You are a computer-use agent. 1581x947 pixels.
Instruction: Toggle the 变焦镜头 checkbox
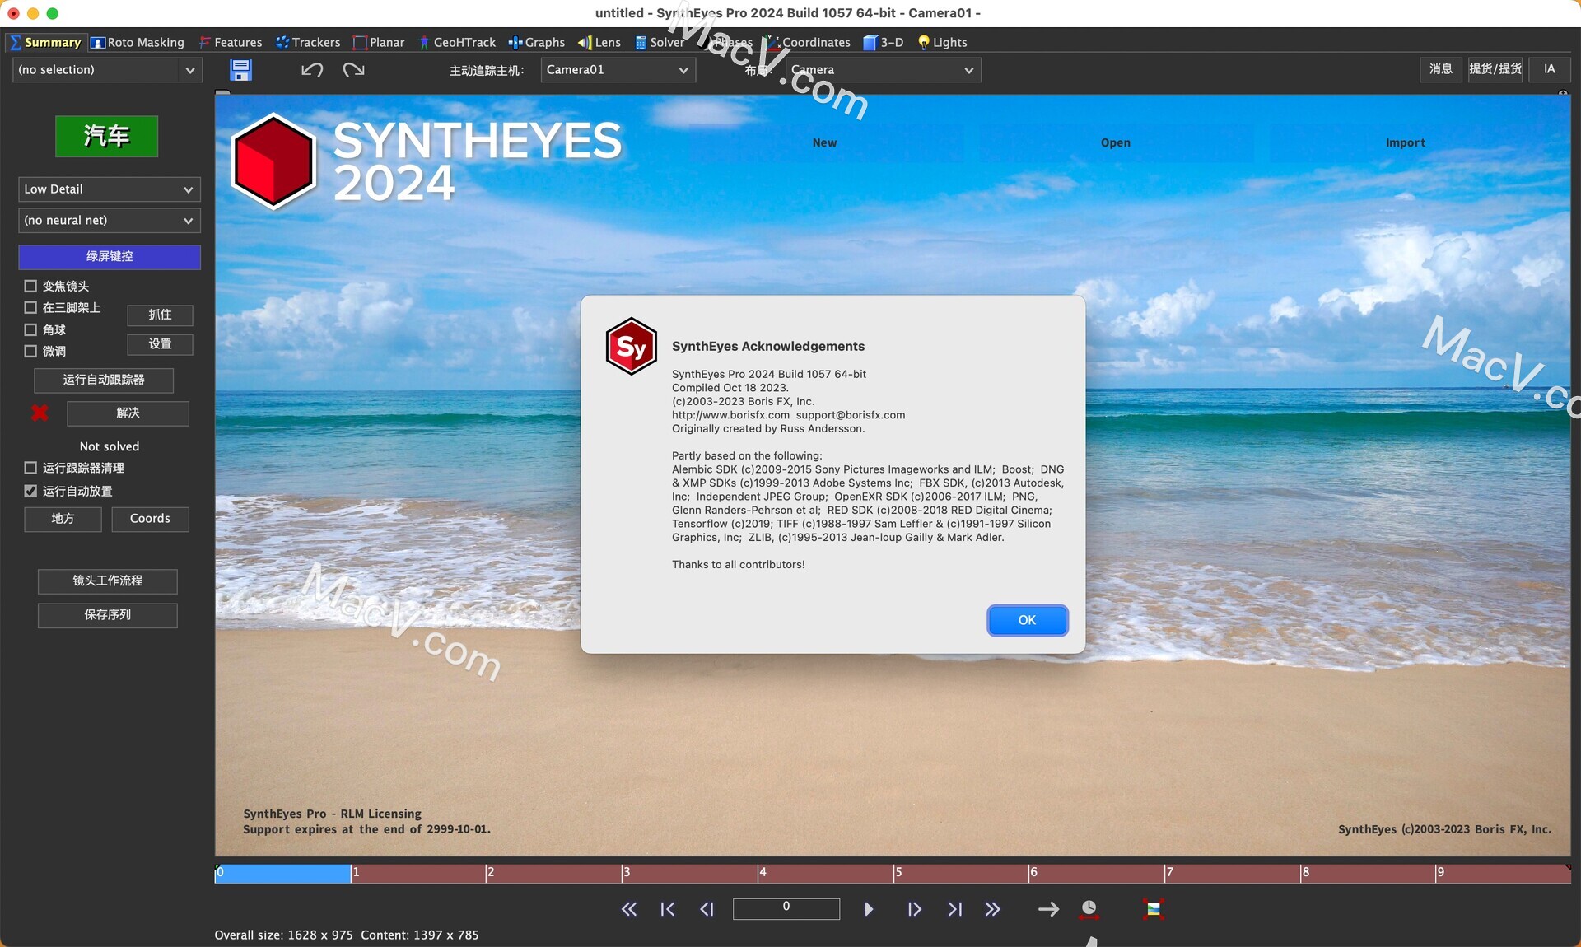[x=30, y=286]
